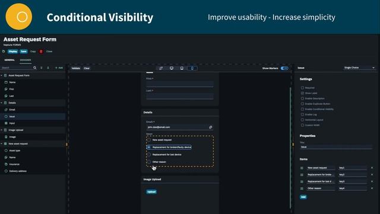Image resolution: width=380 pixels, height=214 pixels.
Task: Add a new item with the Items Add button
Action: click(x=303, y=197)
